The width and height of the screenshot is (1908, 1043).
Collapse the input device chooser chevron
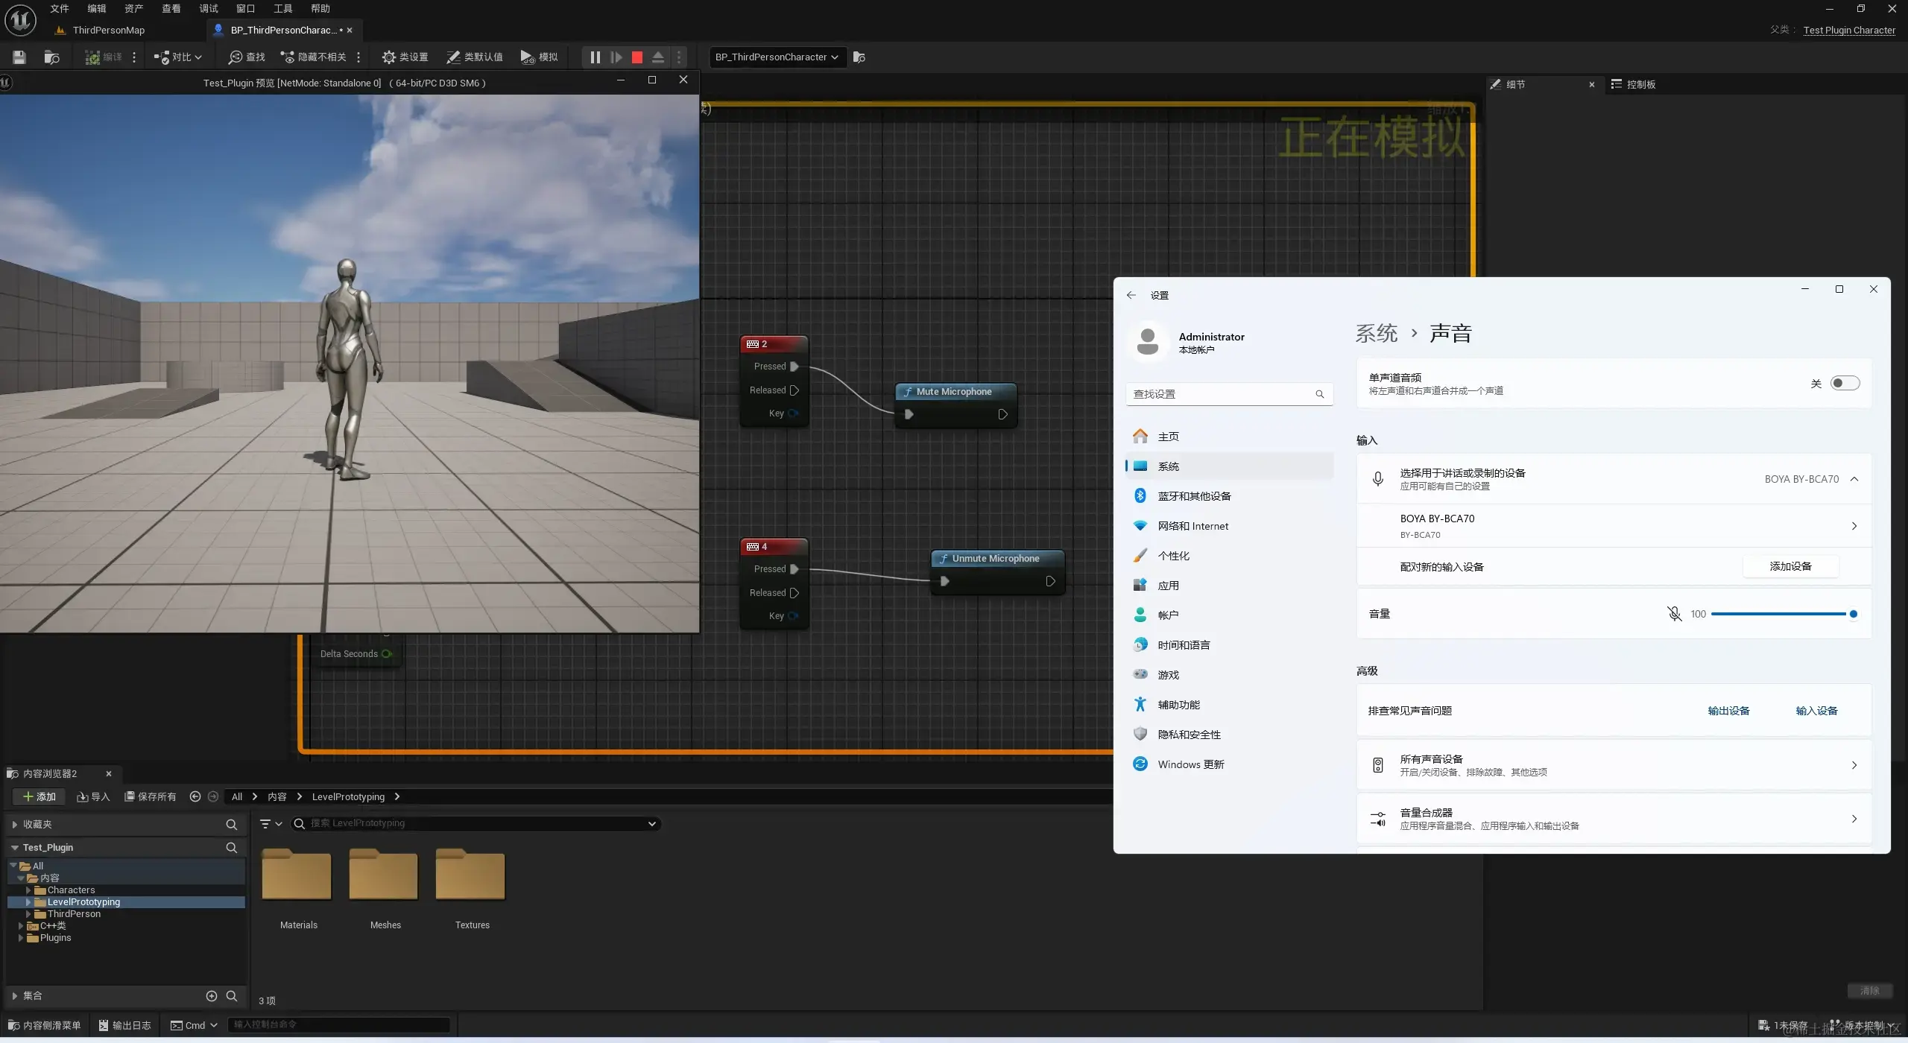pyautogui.click(x=1854, y=479)
